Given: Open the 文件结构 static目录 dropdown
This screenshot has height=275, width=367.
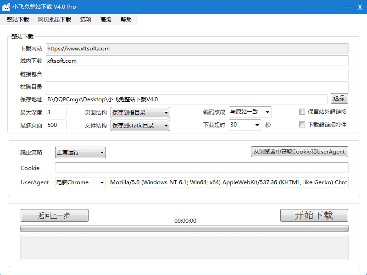Looking at the screenshot, I should pyautogui.click(x=140, y=125).
